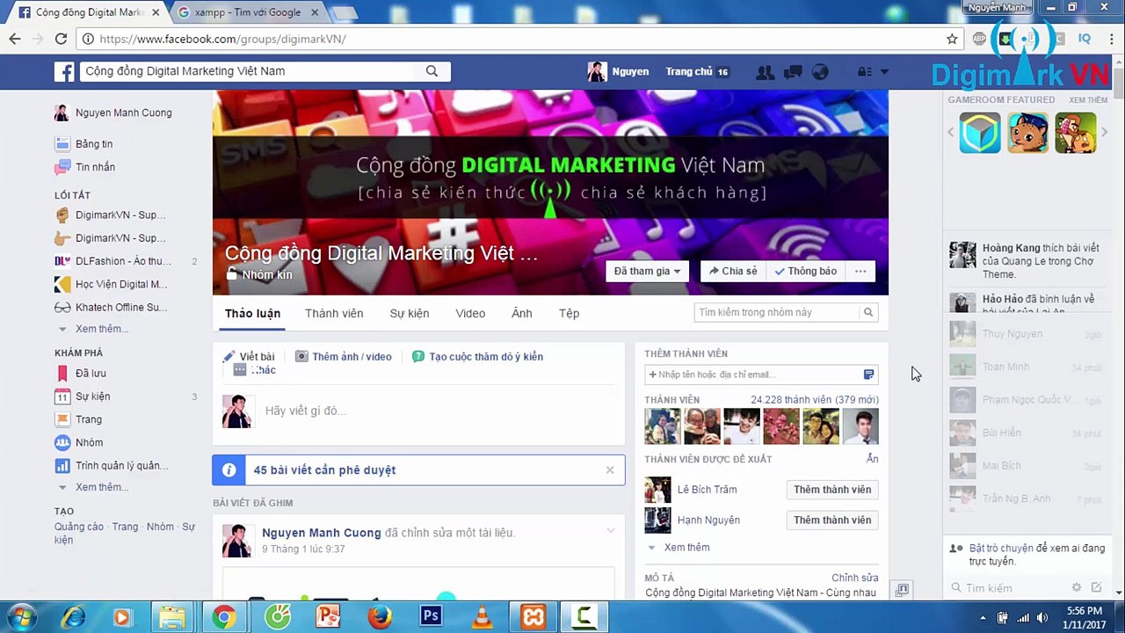Open Photoshop from the taskbar
Viewport: 1125px width, 633px height.
pyautogui.click(x=431, y=616)
